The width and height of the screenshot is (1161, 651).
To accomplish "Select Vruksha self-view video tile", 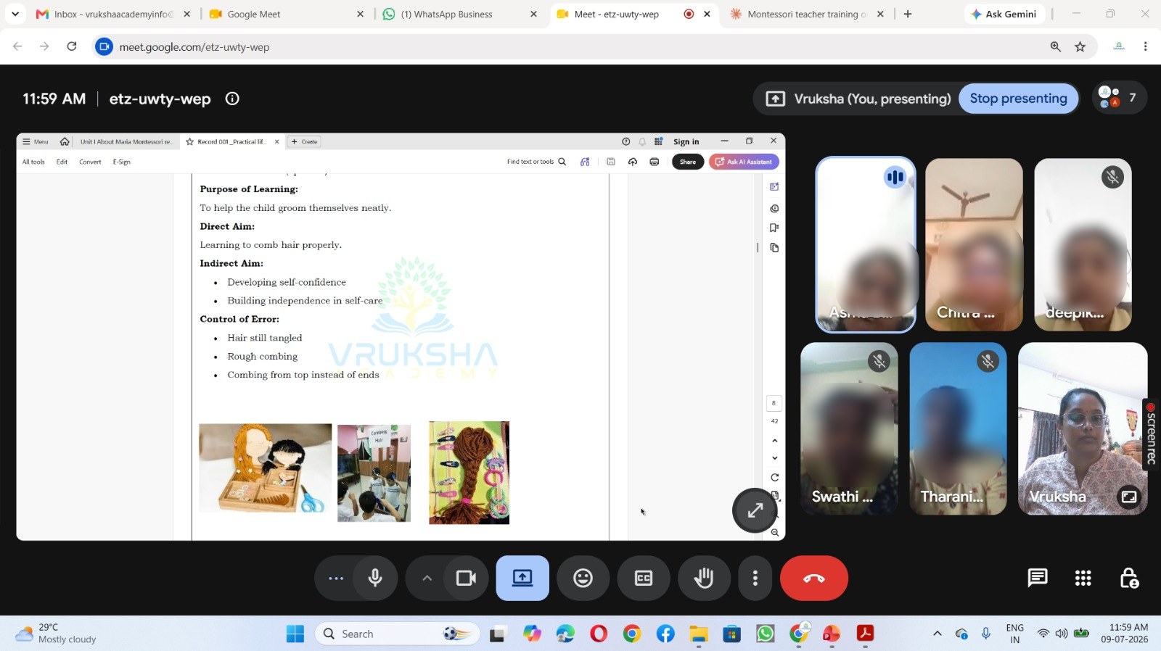I will [x=1083, y=429].
